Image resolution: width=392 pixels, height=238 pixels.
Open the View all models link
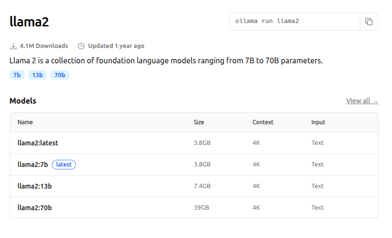pyautogui.click(x=362, y=101)
